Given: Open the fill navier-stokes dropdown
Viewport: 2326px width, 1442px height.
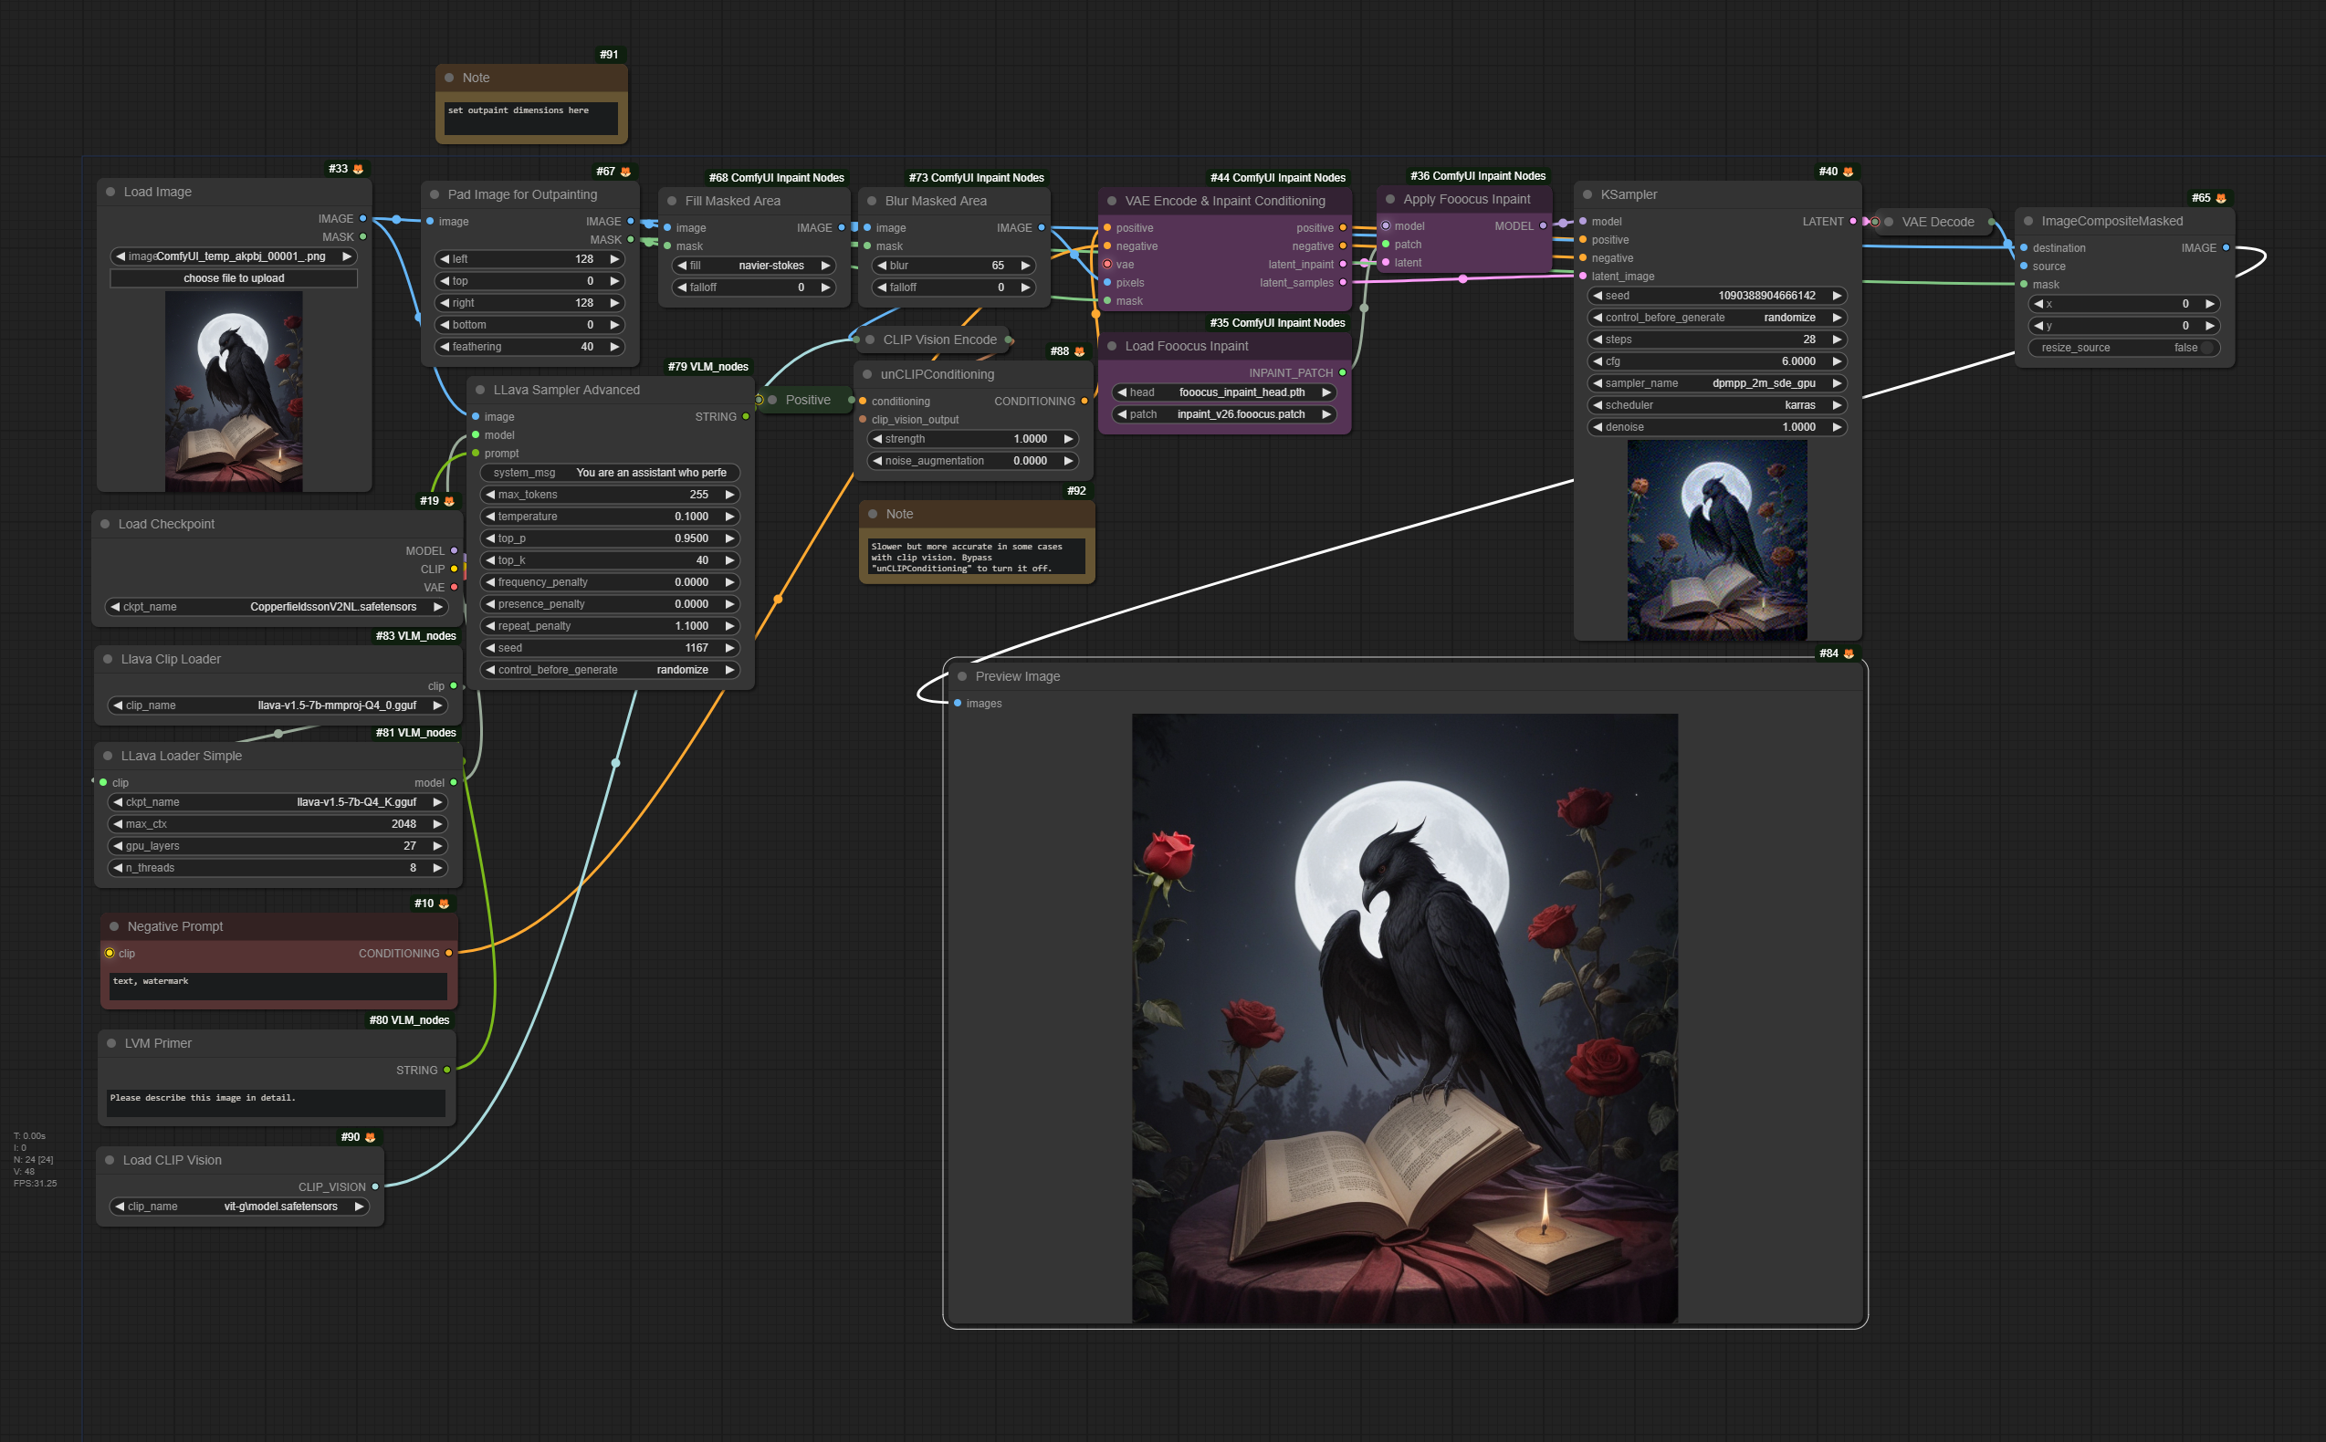Looking at the screenshot, I should (753, 266).
